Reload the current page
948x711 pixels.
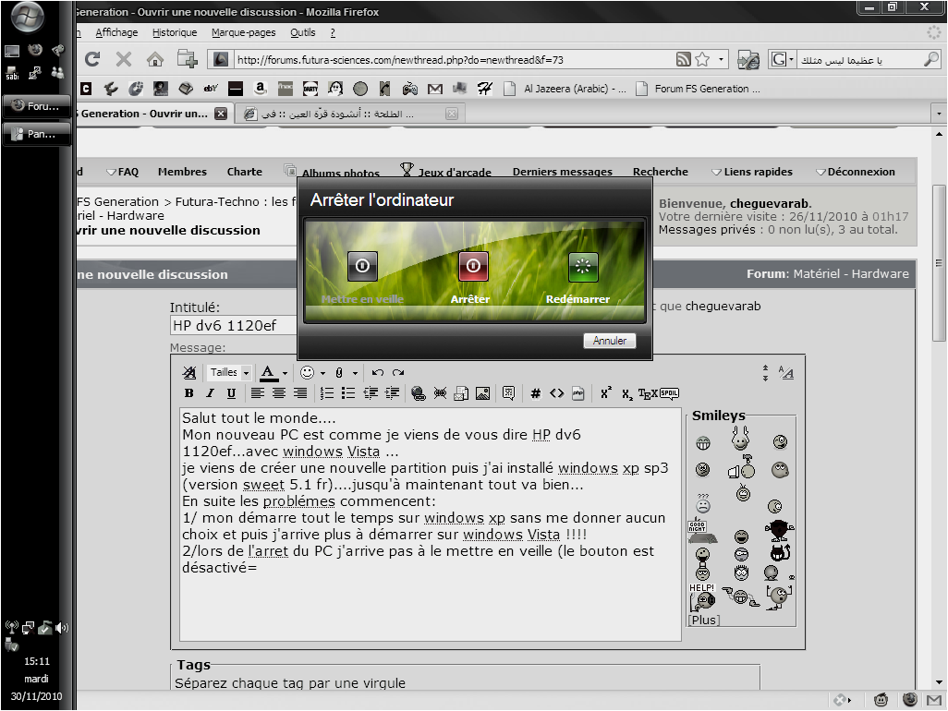pyautogui.click(x=92, y=59)
